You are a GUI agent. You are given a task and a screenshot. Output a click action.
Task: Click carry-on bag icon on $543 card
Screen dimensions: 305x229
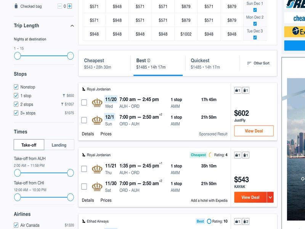coord(238,155)
